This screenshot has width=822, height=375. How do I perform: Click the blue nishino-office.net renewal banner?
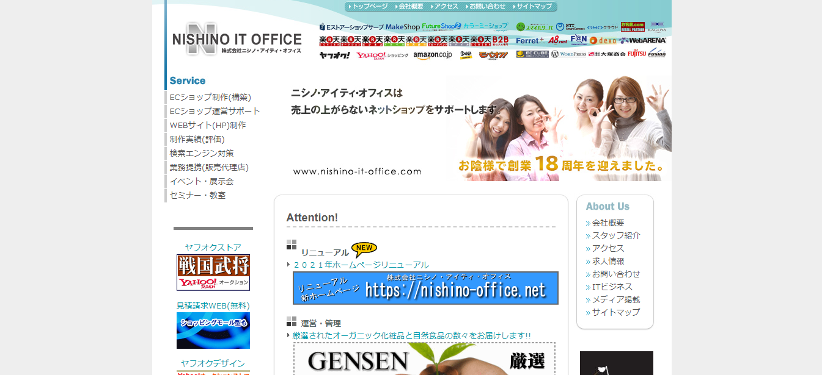pos(425,288)
